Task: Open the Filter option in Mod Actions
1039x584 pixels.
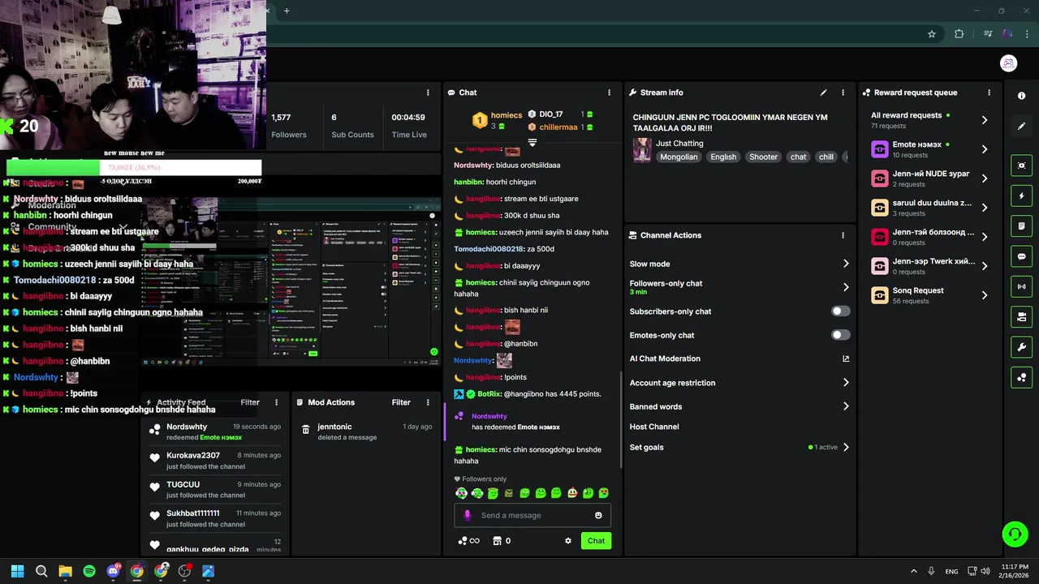Action: [401, 402]
